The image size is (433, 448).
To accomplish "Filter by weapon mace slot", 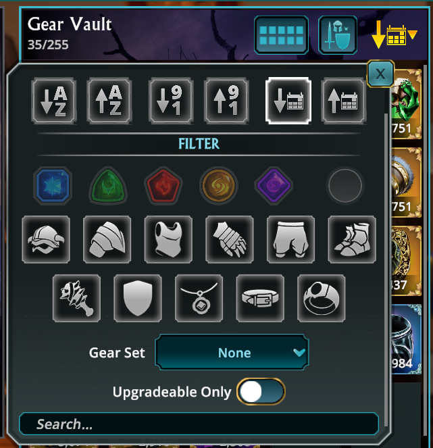I will 76,298.
